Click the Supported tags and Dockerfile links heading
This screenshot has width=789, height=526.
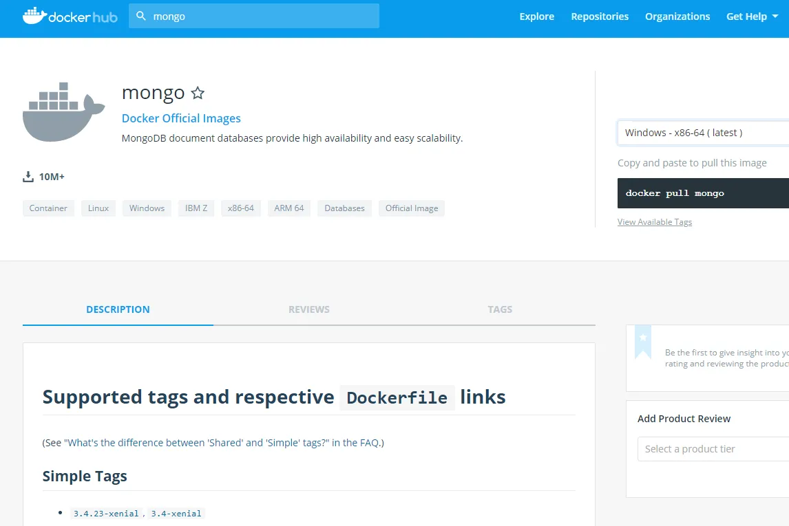[274, 397]
